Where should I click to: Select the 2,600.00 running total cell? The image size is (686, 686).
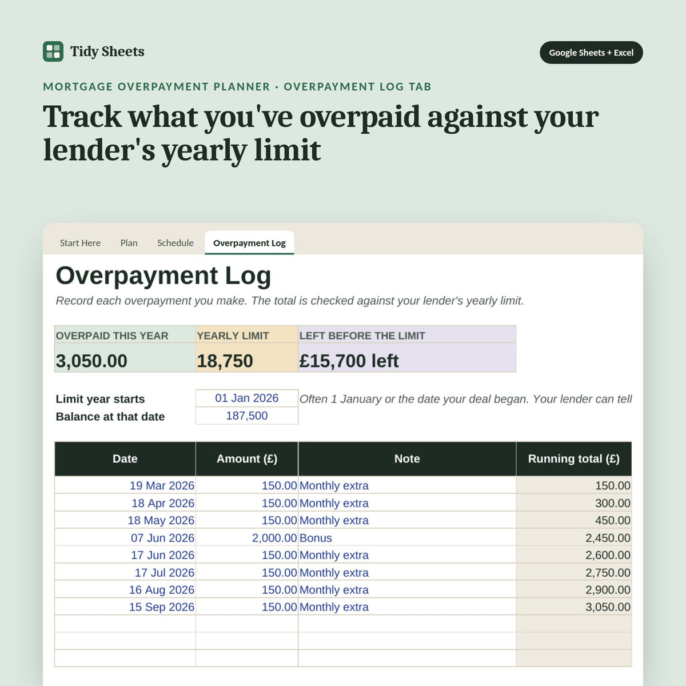point(574,555)
